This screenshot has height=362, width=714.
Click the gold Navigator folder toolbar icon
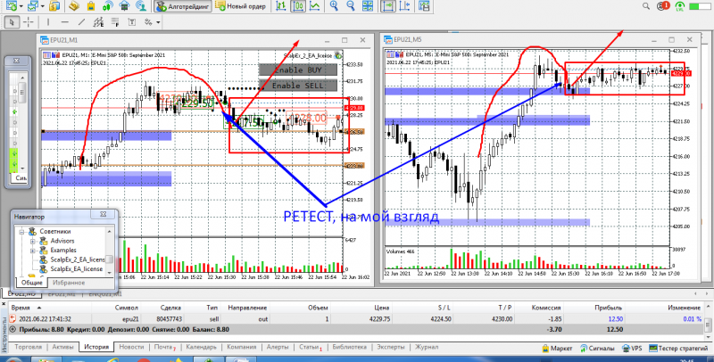coord(75,6)
